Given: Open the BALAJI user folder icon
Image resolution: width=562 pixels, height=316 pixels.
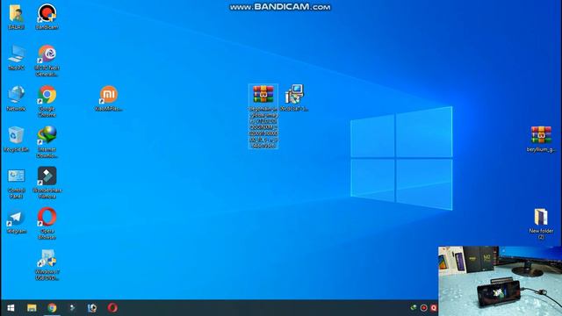Looking at the screenshot, I should pyautogui.click(x=16, y=17).
